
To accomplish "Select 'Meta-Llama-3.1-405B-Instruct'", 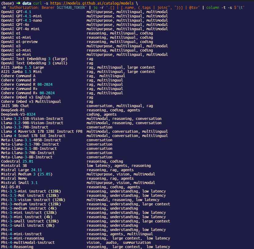I will [31, 140].
